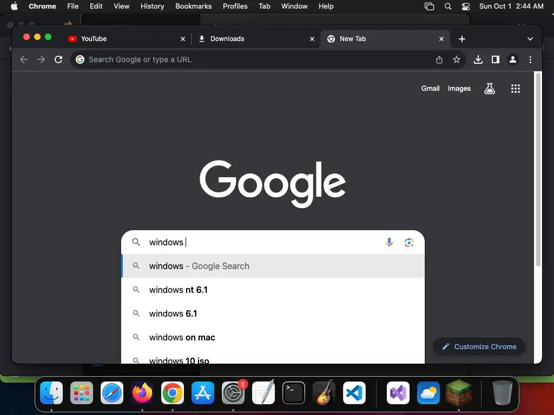
Task: Open the Help menu
Action: (326, 6)
